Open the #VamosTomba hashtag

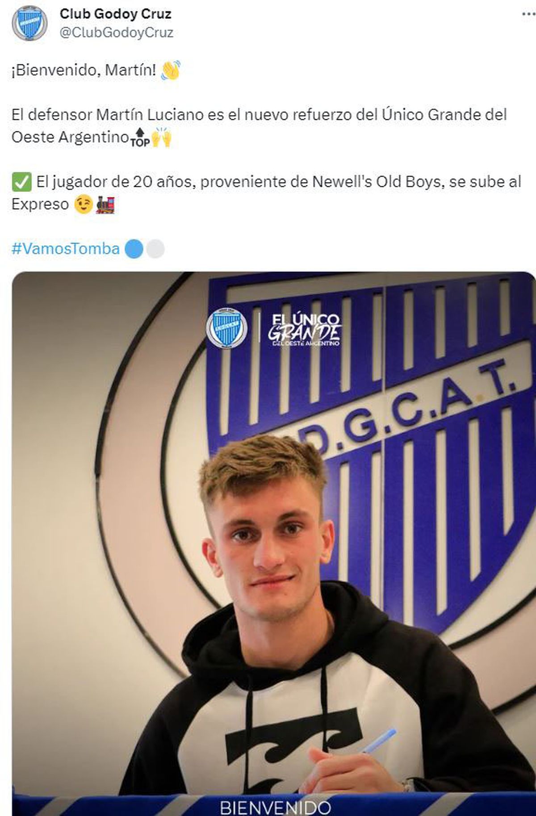(x=66, y=249)
